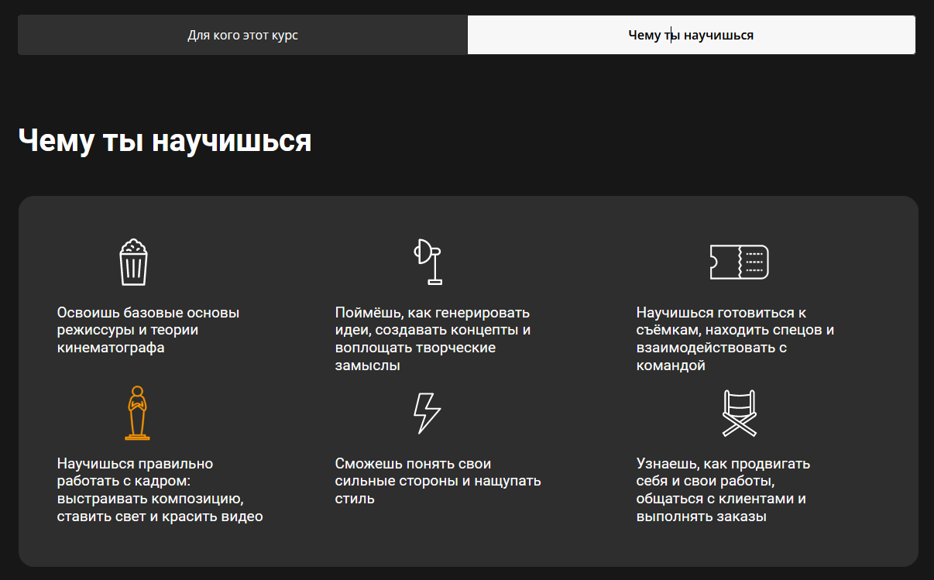This screenshot has height=580, width=934.
Task: Click the line 'Научишься готовиться к'
Action: coord(721,313)
